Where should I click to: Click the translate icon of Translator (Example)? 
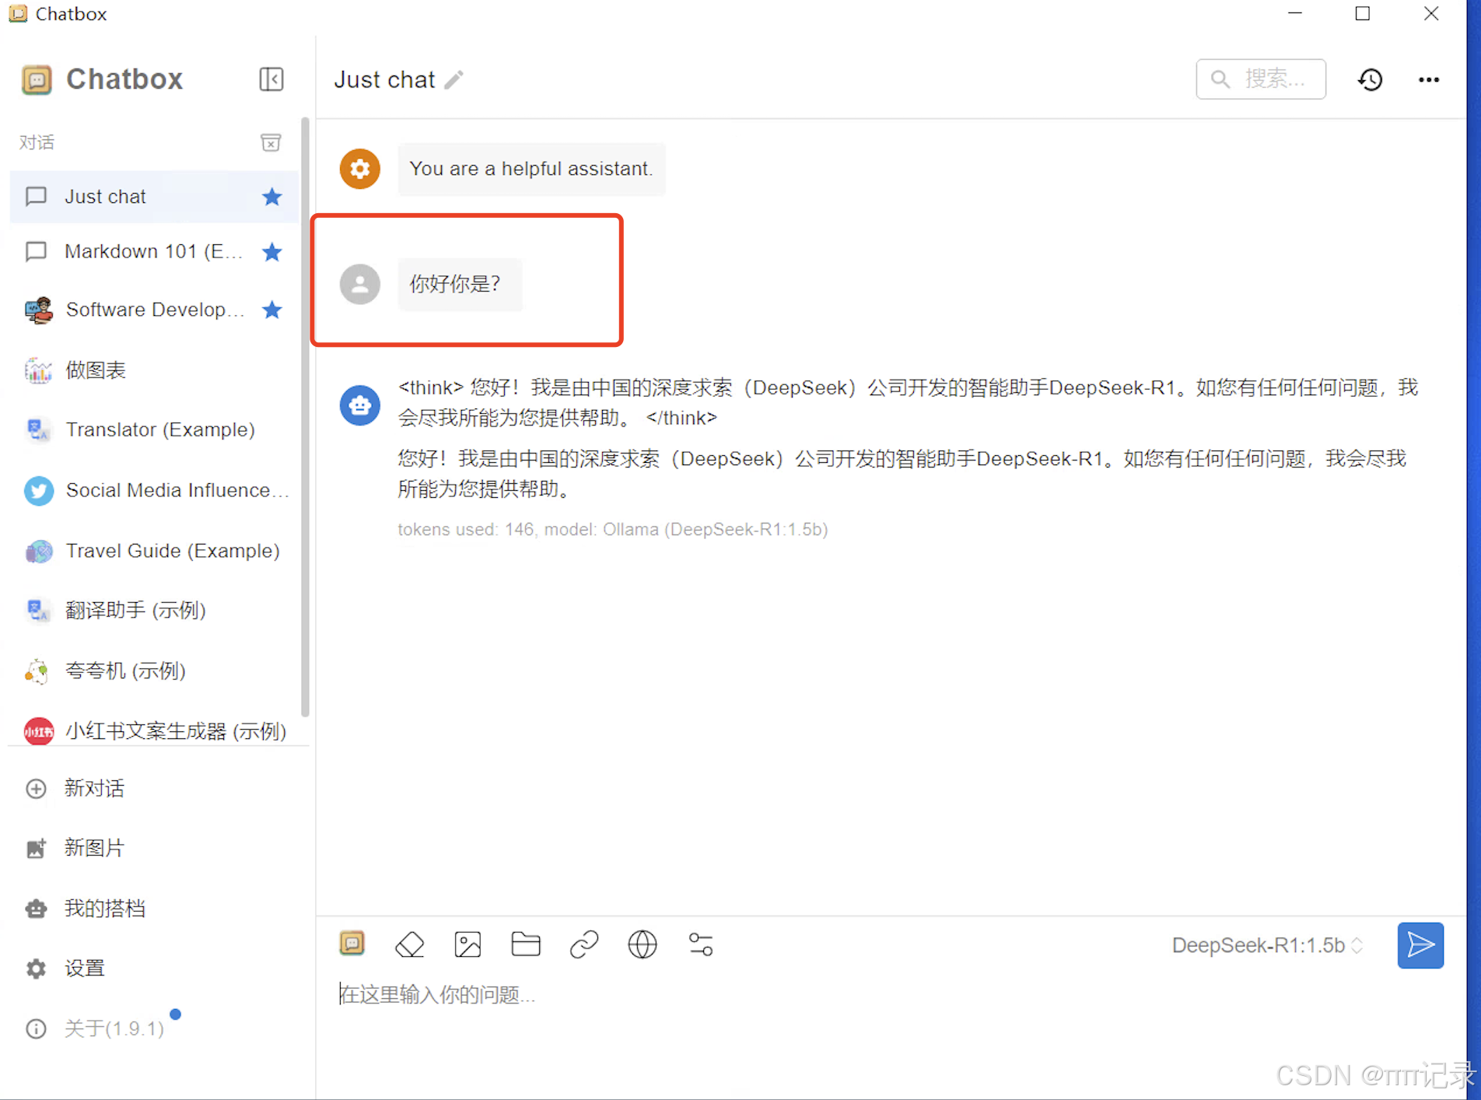coord(38,429)
